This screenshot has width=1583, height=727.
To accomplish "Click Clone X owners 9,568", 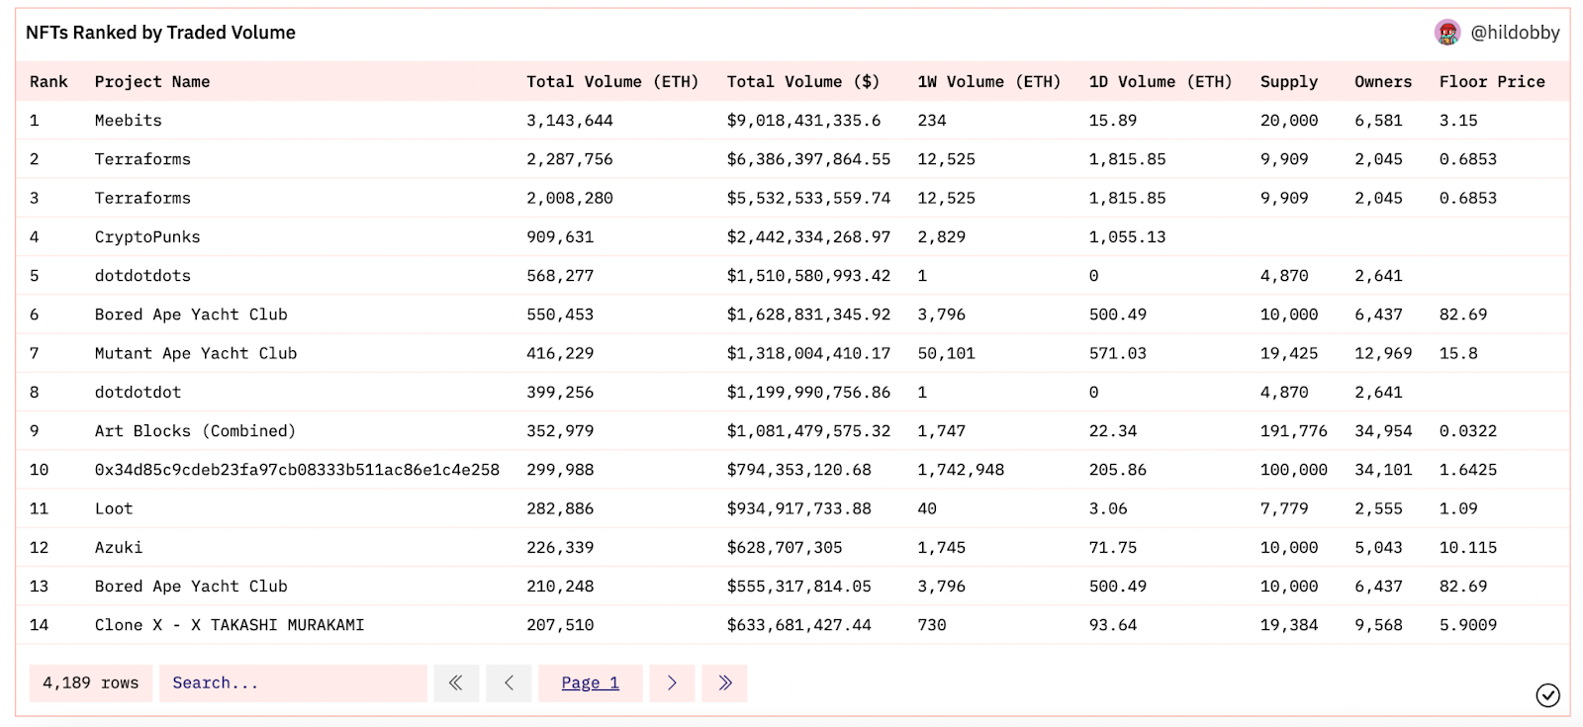I will point(1378,625).
